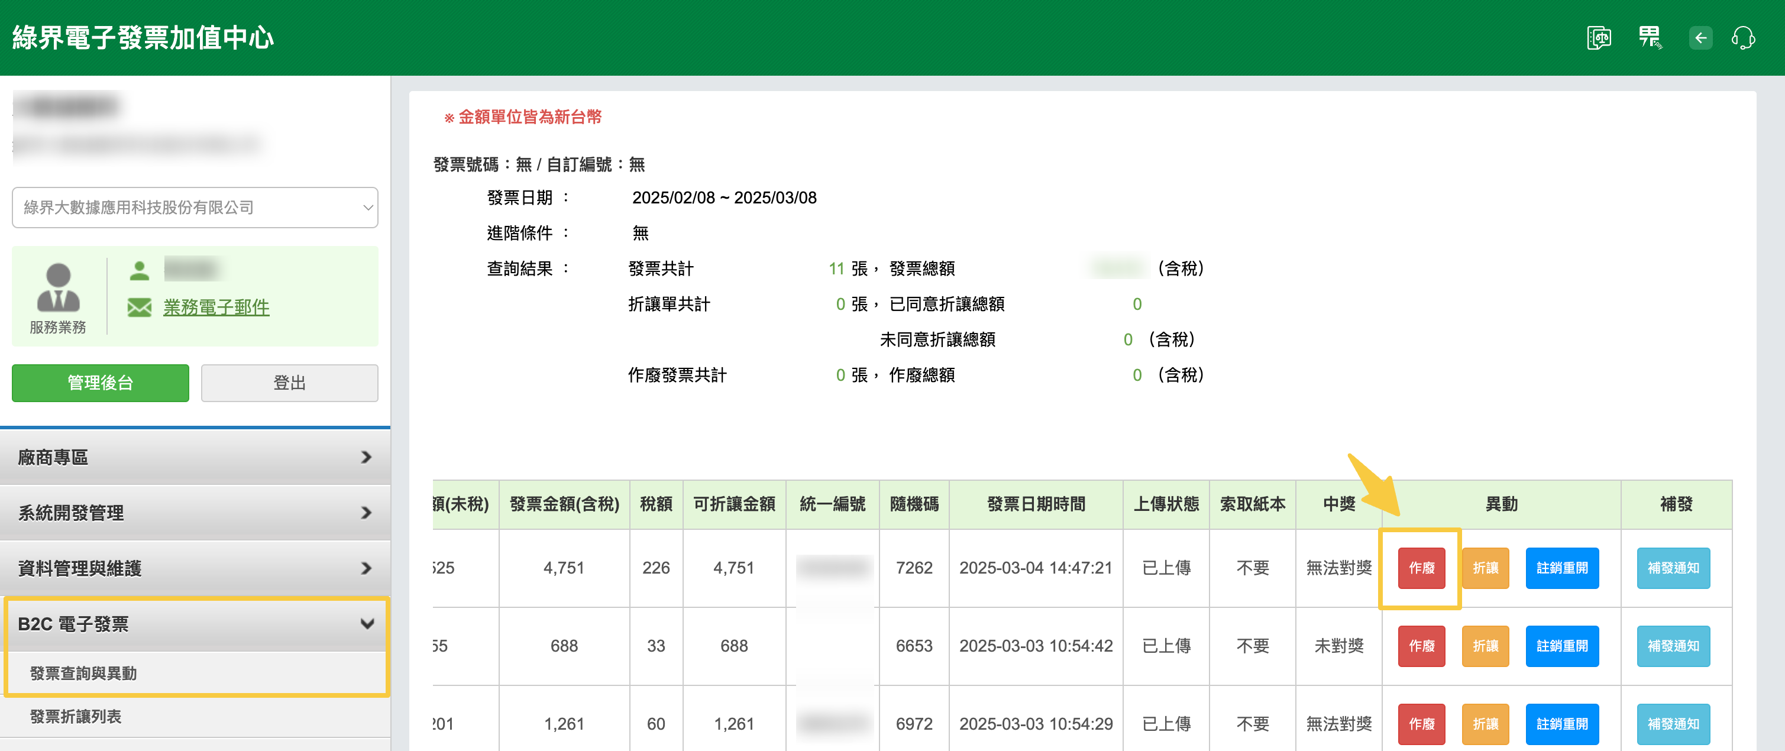Select 發票折讓列表 menu item

pos(76,716)
